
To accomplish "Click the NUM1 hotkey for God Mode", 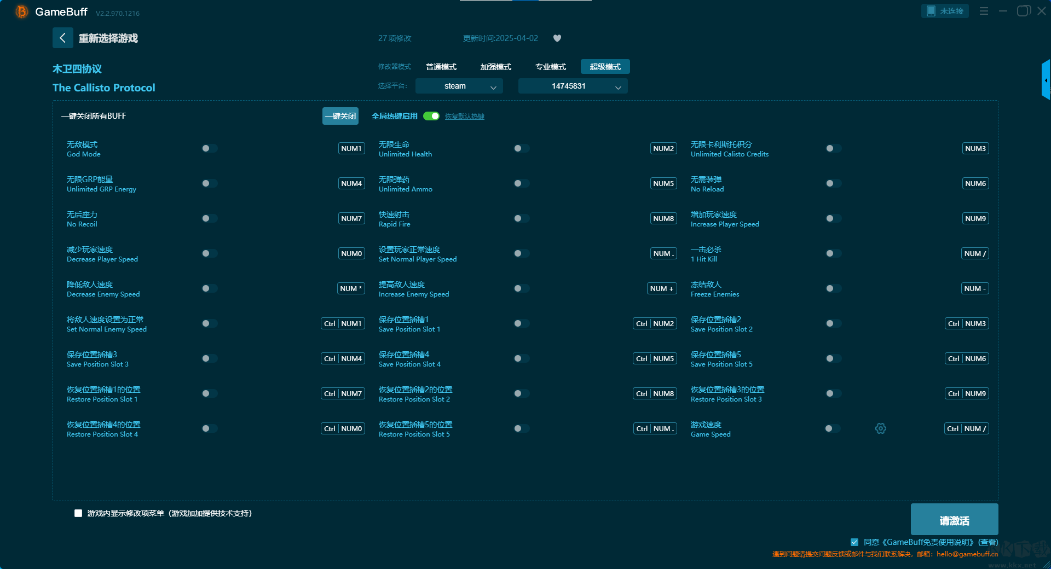I will [x=351, y=148].
